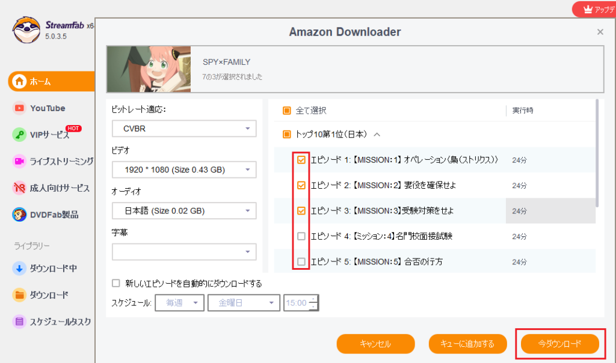
Task: Select DVDFab製品 in the sidebar
Action: point(54,215)
